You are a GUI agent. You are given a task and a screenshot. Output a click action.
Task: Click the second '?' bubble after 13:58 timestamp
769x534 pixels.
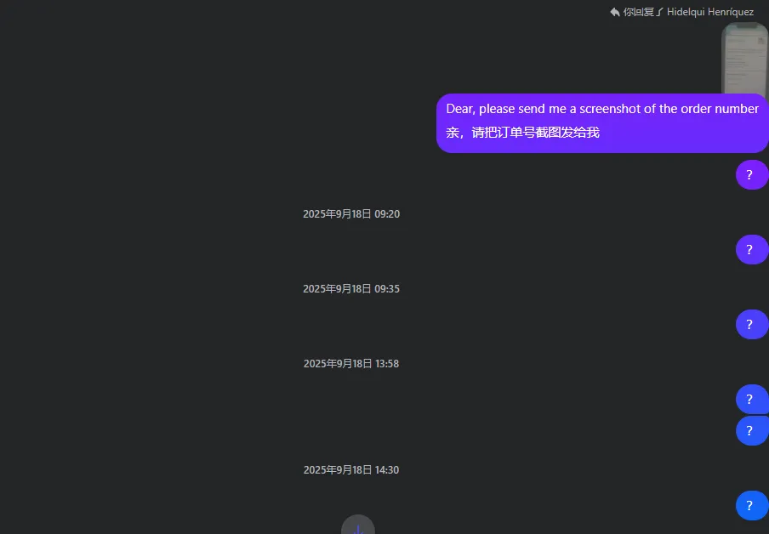pos(752,430)
